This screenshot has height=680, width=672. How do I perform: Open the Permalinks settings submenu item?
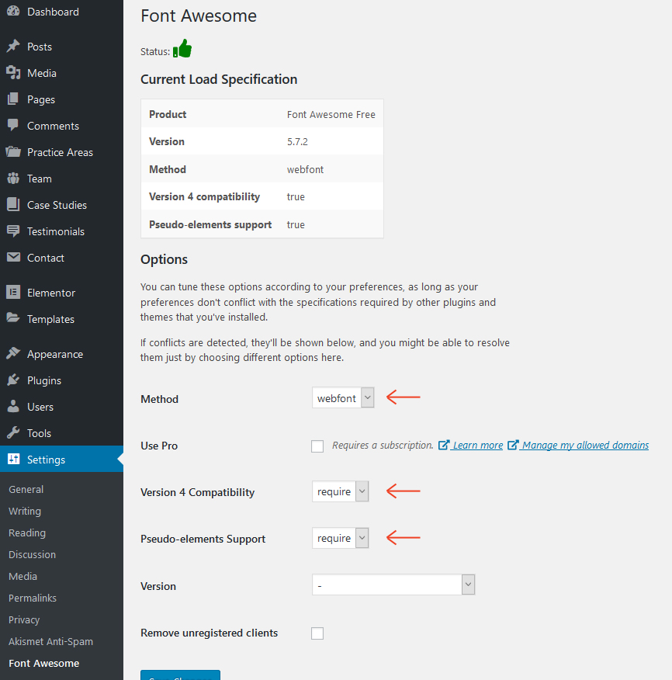point(33,598)
